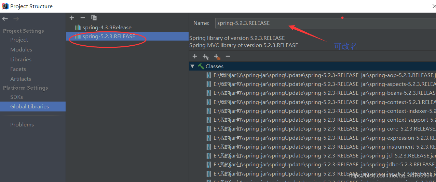The width and height of the screenshot is (436, 182).
Task: Select spring-context-indexer jar path
Action: click(325, 111)
